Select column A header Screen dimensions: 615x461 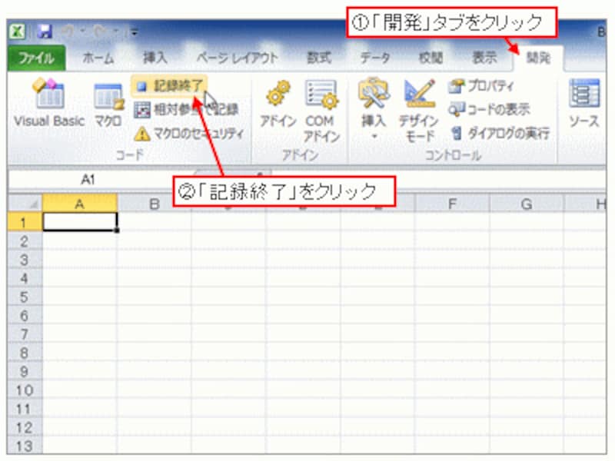click(80, 204)
